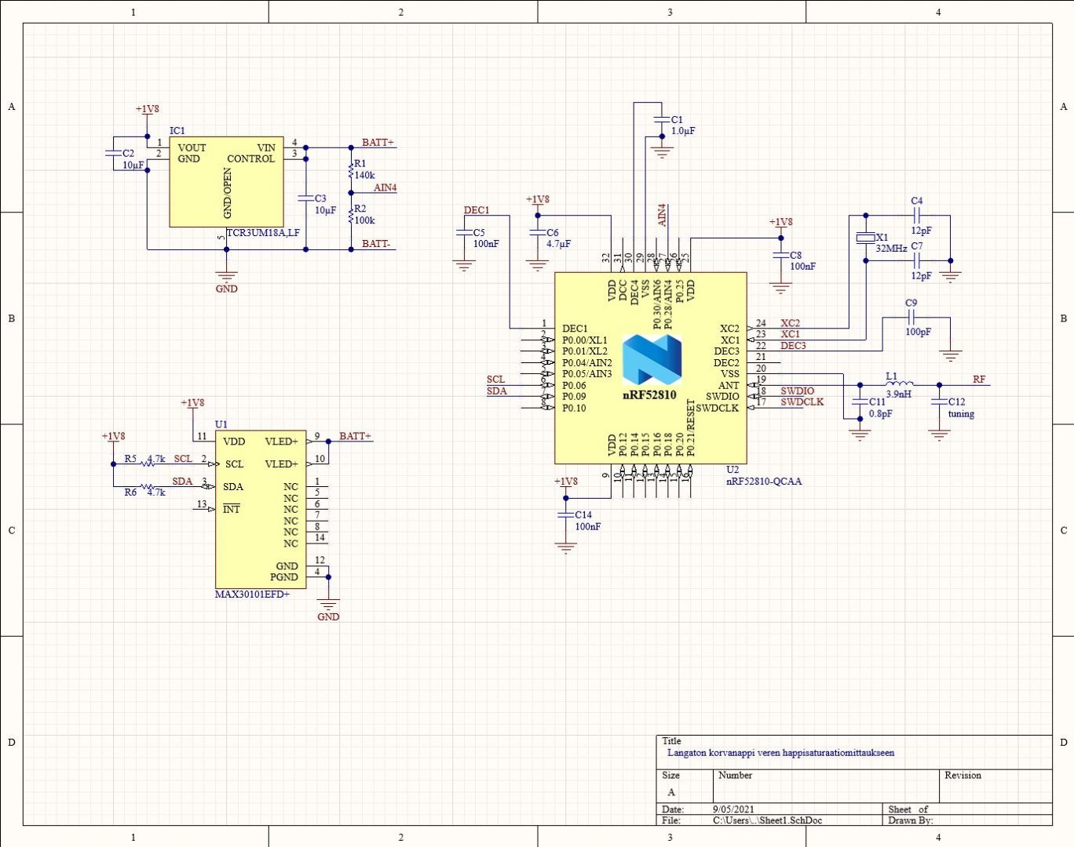
Task: Click the SWDCLK net label
Action: [x=802, y=402]
